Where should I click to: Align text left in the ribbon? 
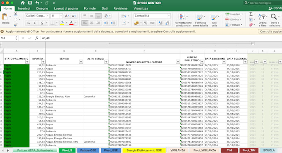coord(85,23)
